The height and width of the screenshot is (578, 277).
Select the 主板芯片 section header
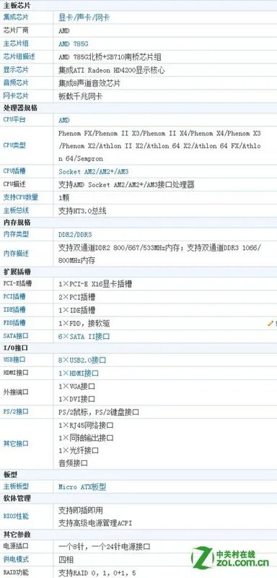coord(17,6)
